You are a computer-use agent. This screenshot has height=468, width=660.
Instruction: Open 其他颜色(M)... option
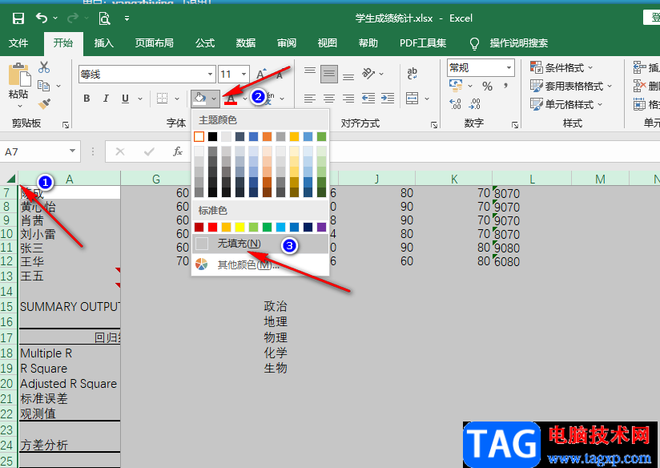[260, 264]
